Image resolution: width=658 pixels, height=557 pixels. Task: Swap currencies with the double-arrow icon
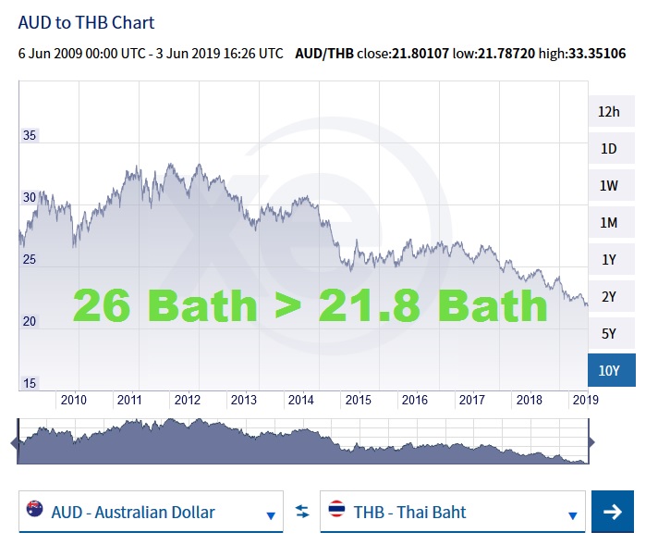(301, 512)
